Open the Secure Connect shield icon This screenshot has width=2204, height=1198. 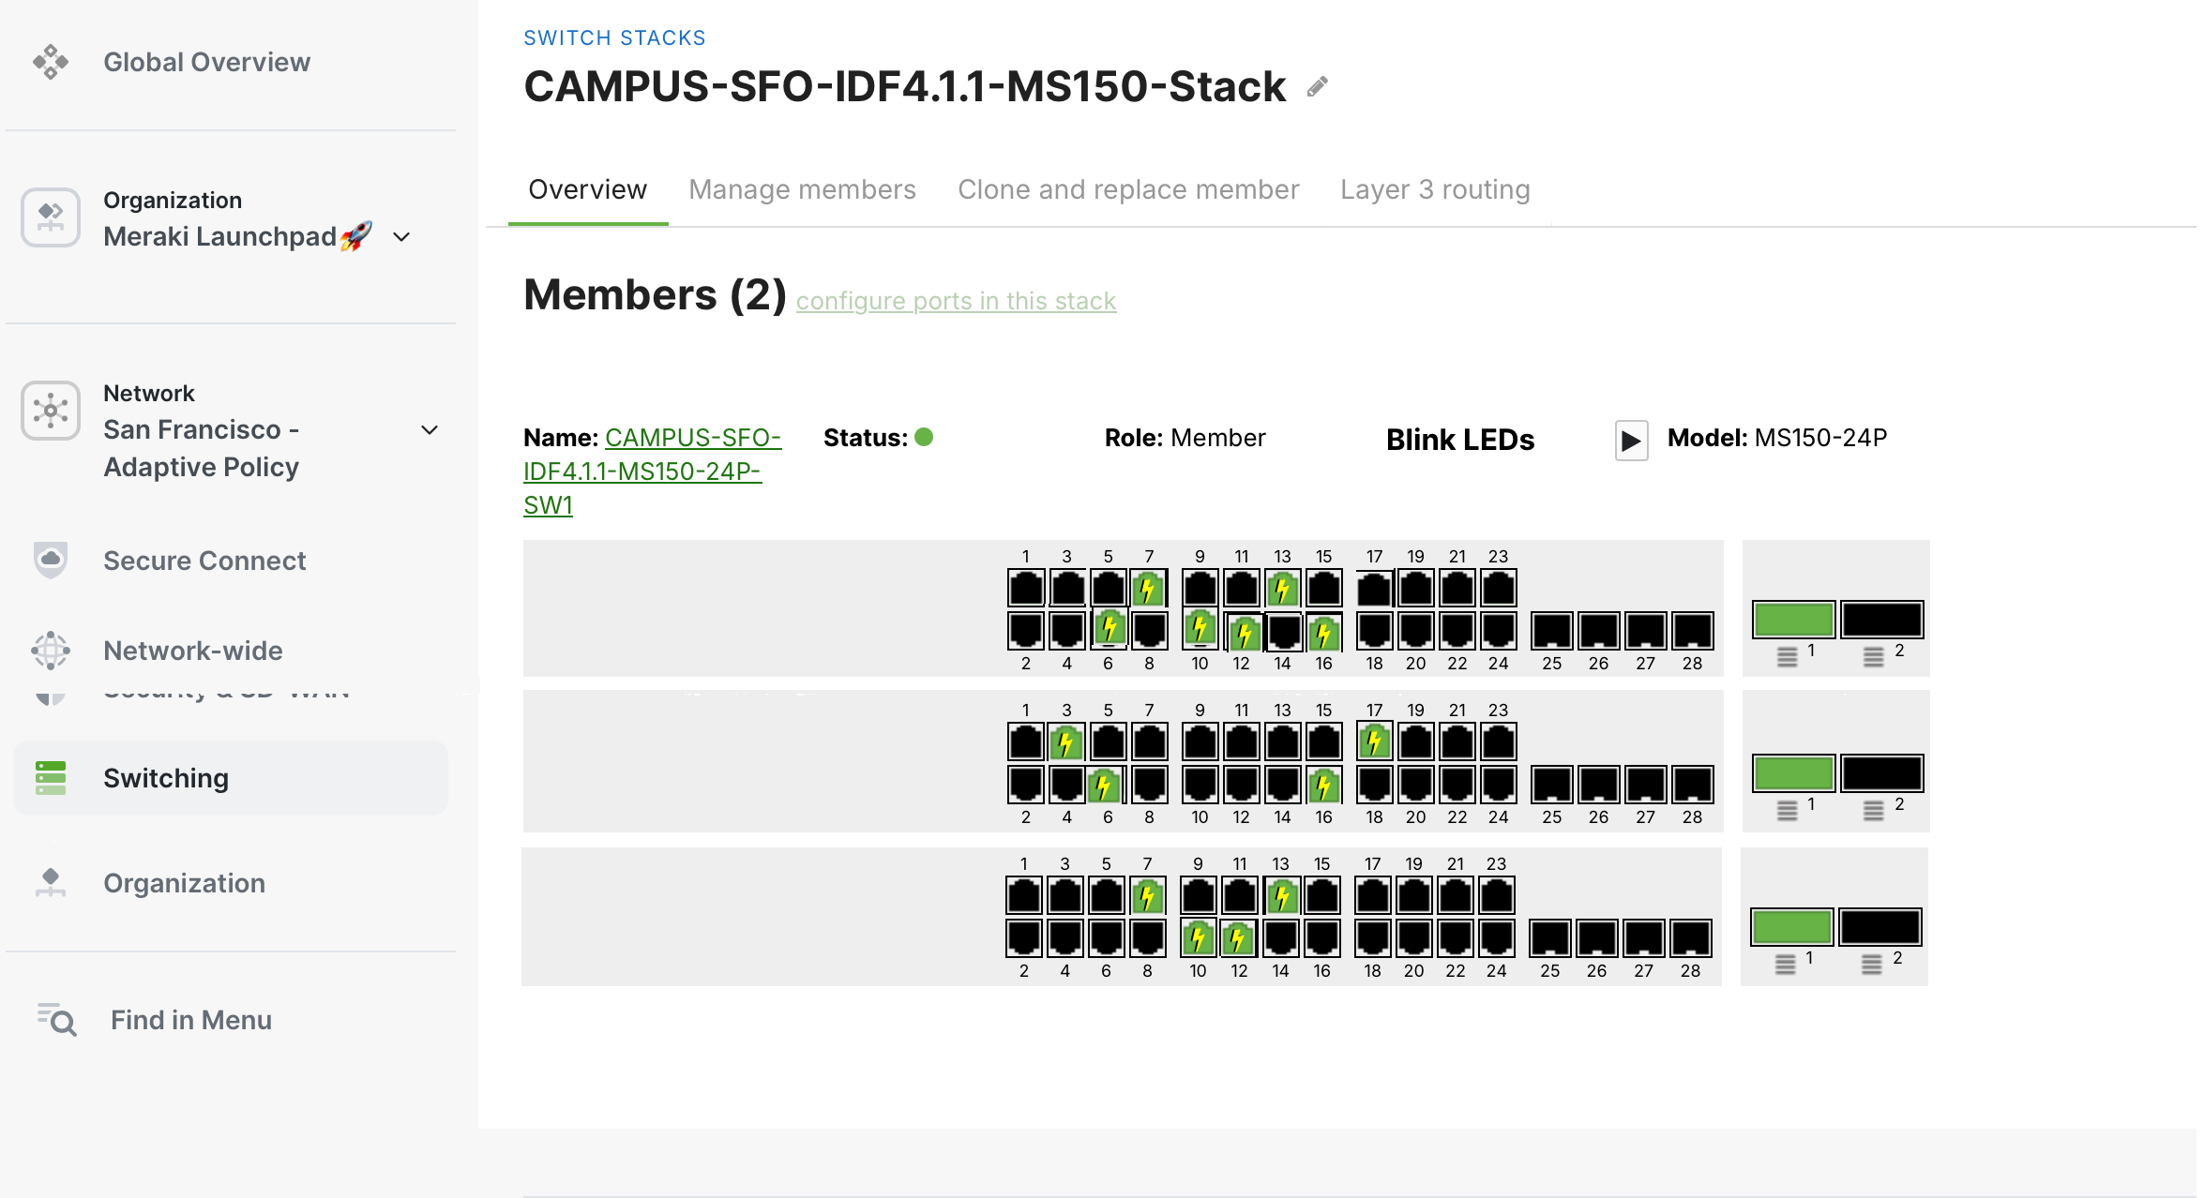pos(51,560)
